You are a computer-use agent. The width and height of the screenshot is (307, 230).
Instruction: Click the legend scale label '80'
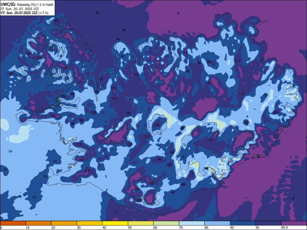206,228
